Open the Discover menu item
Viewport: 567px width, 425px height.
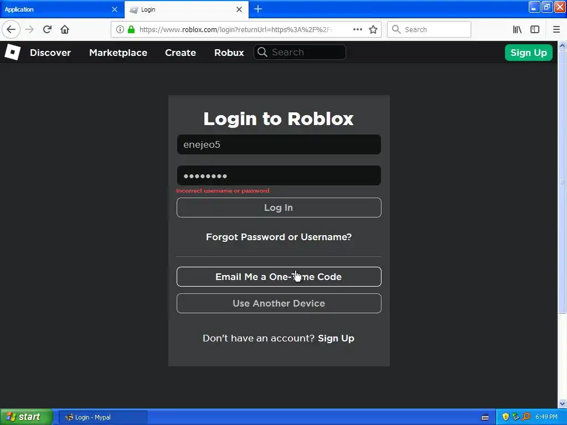tap(50, 53)
